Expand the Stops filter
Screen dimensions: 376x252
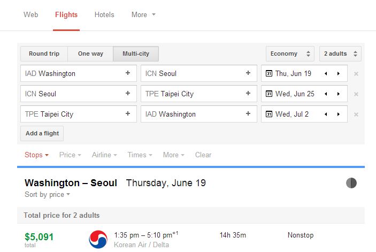pyautogui.click(x=36, y=155)
